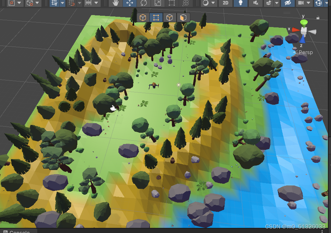331x233 pixels.
Task: Toggle 2D scene view mode
Action: click(226, 3)
